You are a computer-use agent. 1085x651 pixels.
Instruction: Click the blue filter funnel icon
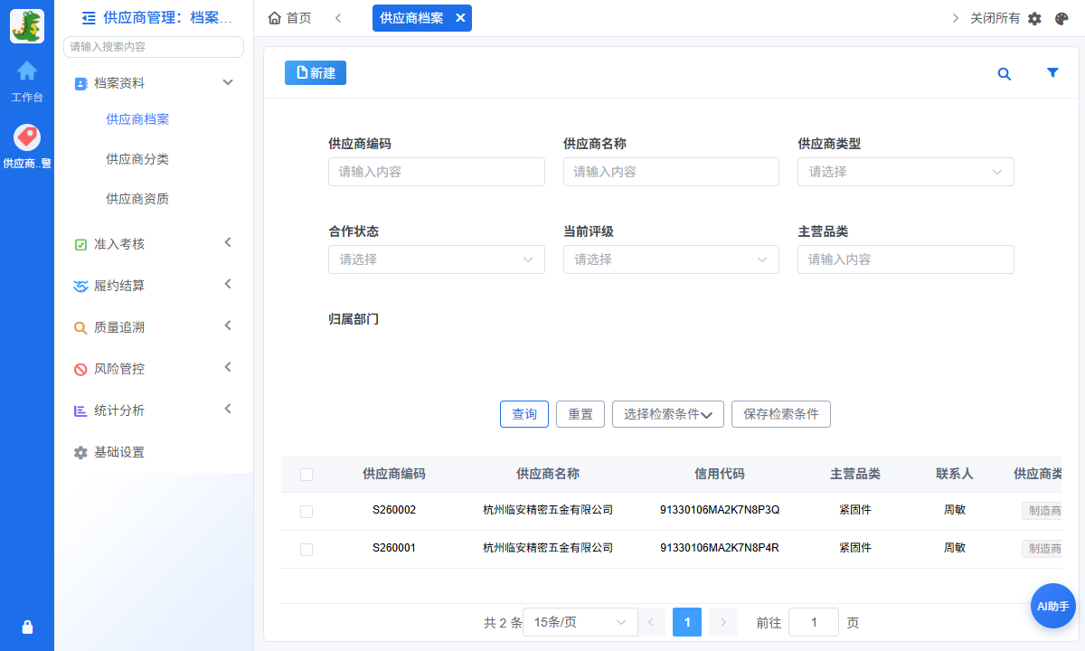pyautogui.click(x=1052, y=73)
